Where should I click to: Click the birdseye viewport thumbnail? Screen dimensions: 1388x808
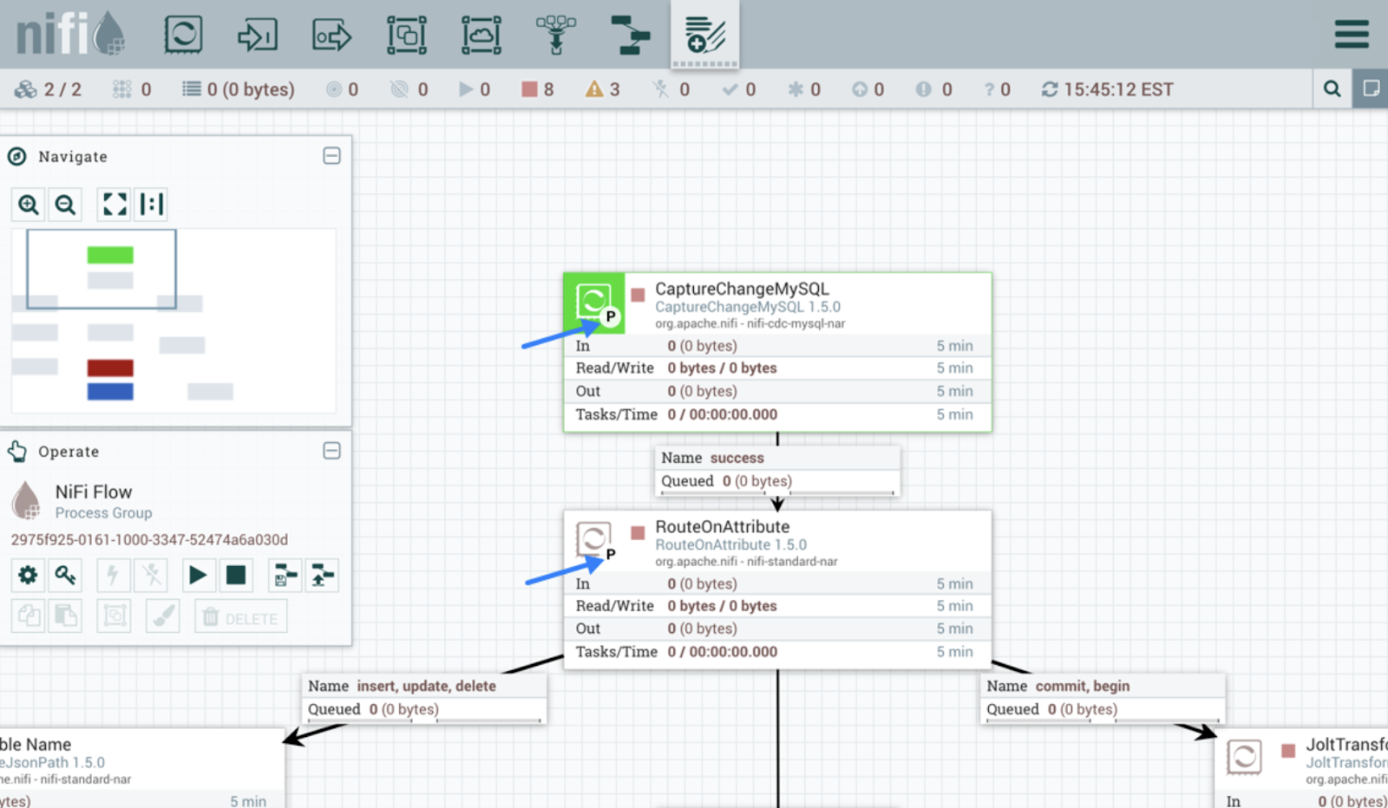pyautogui.click(x=101, y=269)
